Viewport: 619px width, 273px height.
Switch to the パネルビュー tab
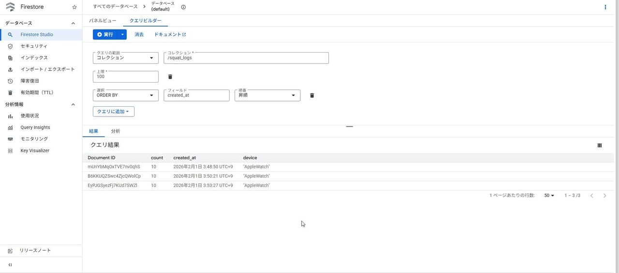(103, 21)
